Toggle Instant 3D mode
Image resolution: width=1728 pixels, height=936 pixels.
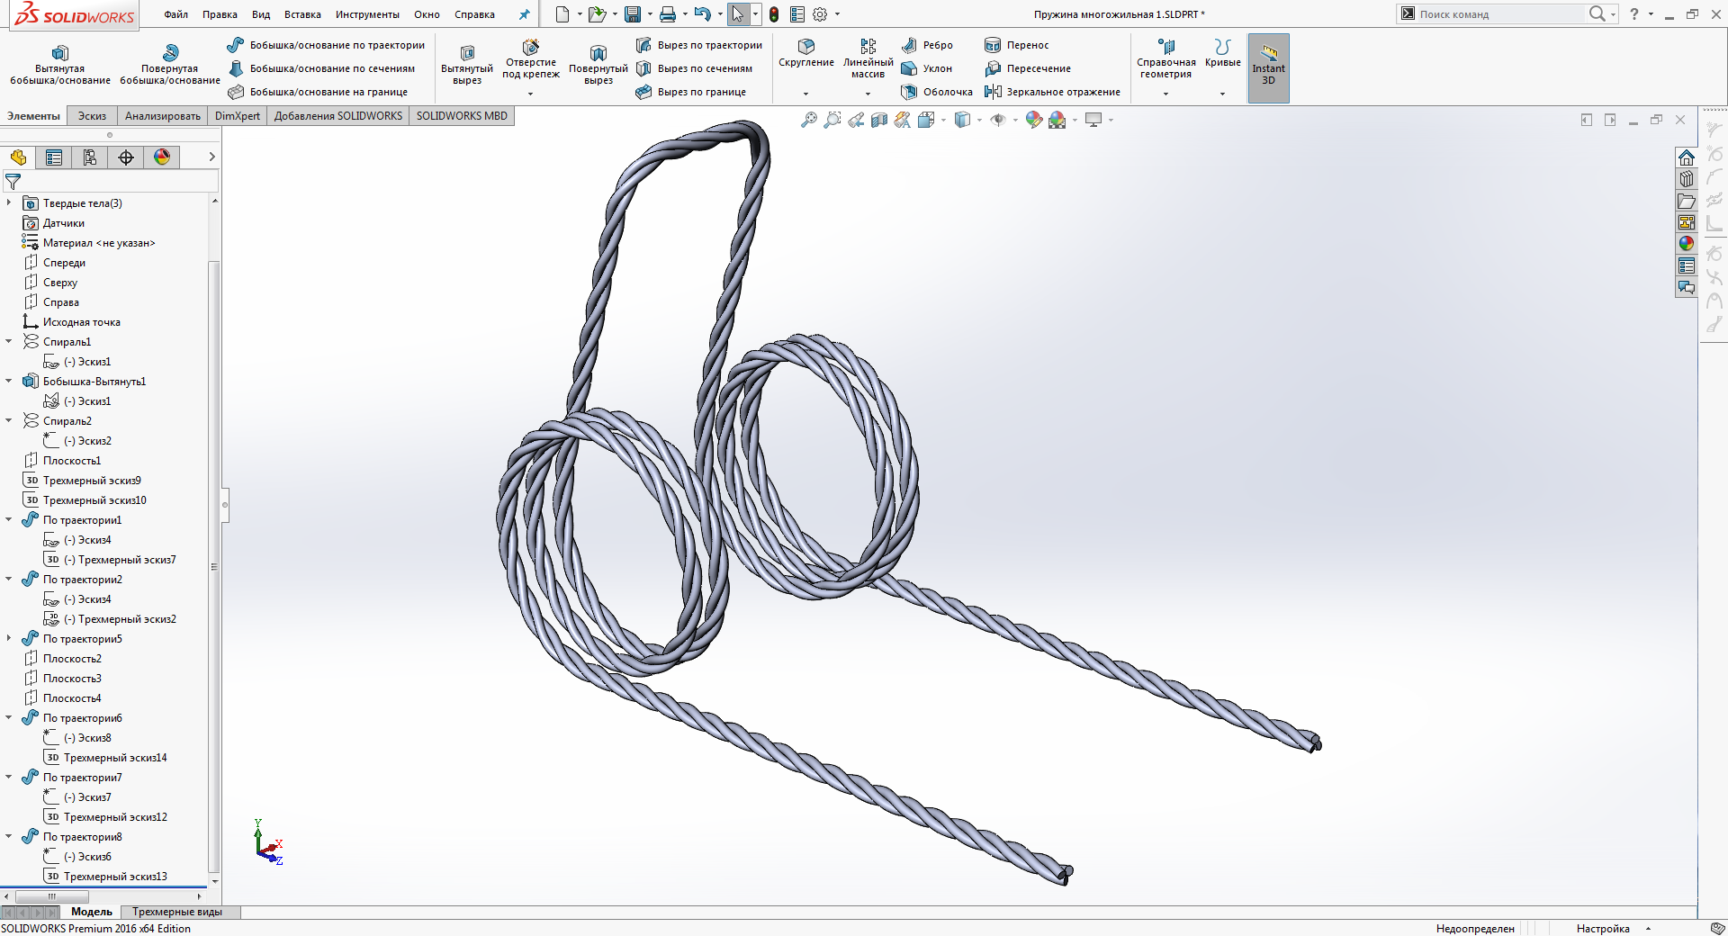tap(1268, 67)
